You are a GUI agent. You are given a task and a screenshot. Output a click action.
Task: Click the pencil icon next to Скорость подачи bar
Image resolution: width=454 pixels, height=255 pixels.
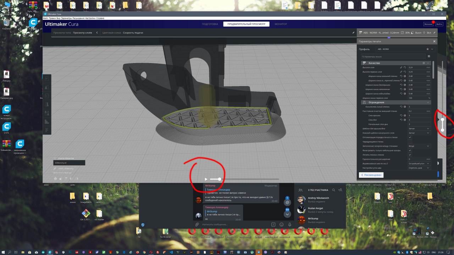click(x=353, y=33)
